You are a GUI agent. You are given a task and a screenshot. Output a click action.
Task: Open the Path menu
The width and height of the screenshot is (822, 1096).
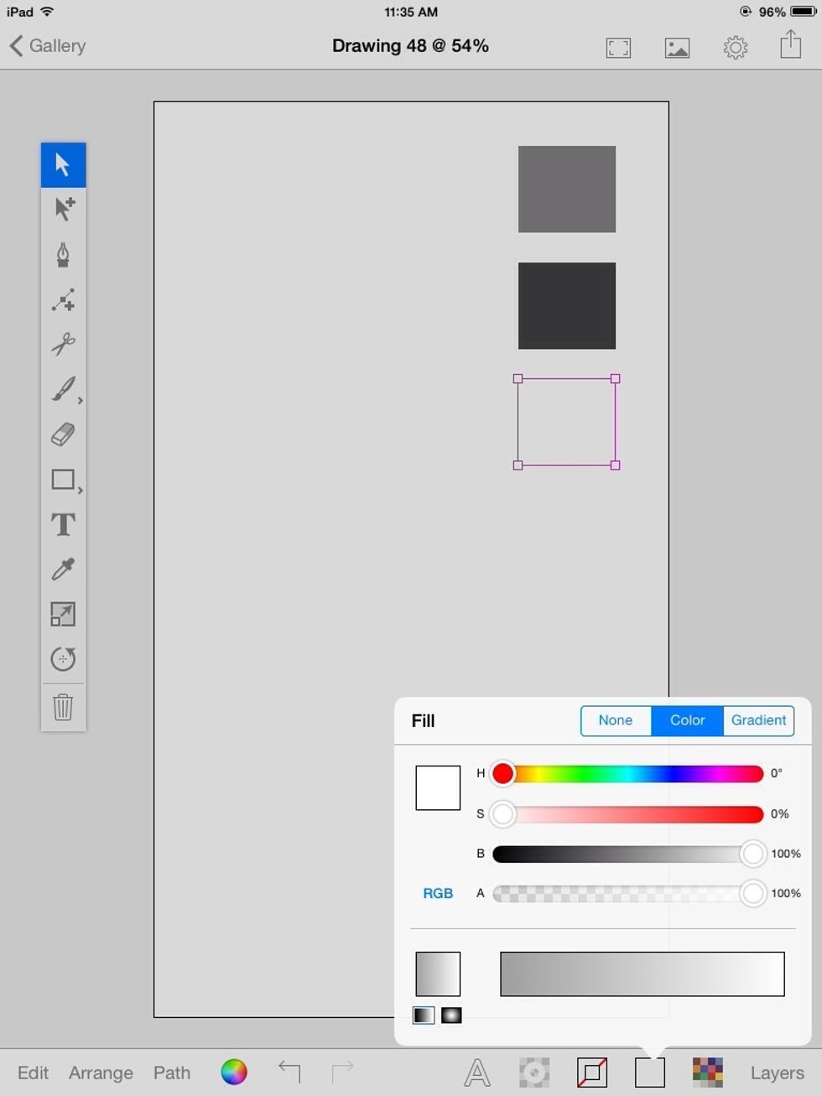pyautogui.click(x=171, y=1073)
